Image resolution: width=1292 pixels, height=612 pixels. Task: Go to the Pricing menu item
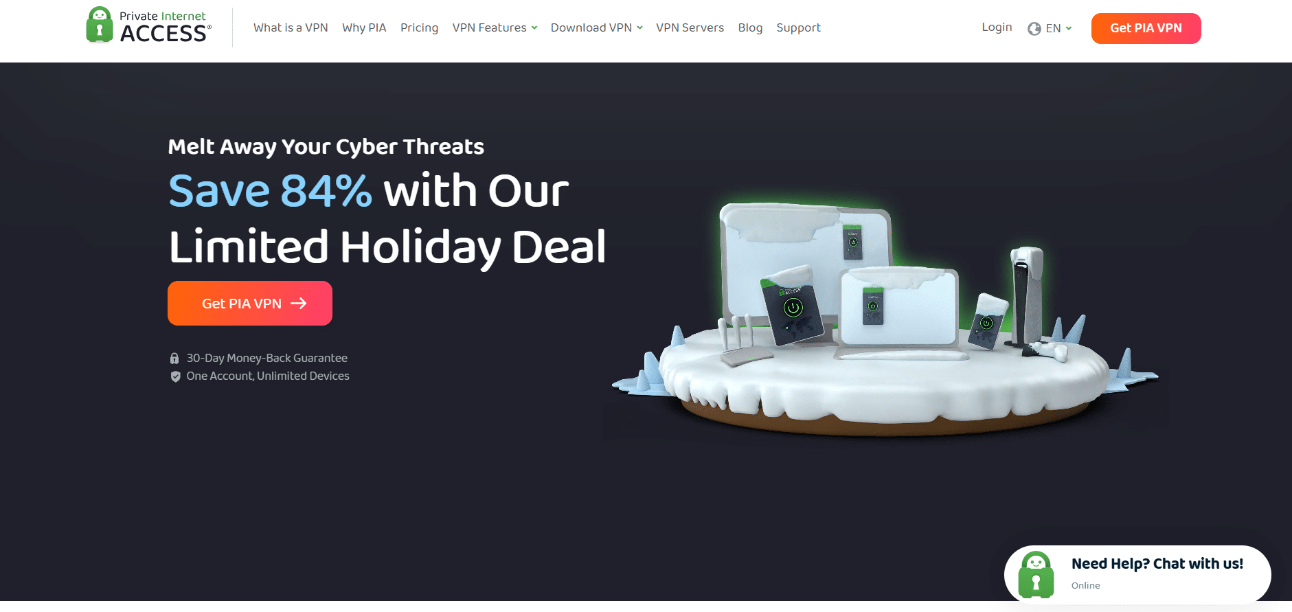coord(419,28)
